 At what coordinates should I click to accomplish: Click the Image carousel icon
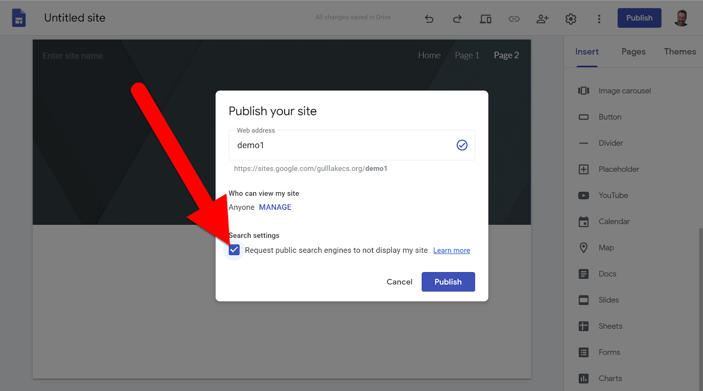point(583,90)
